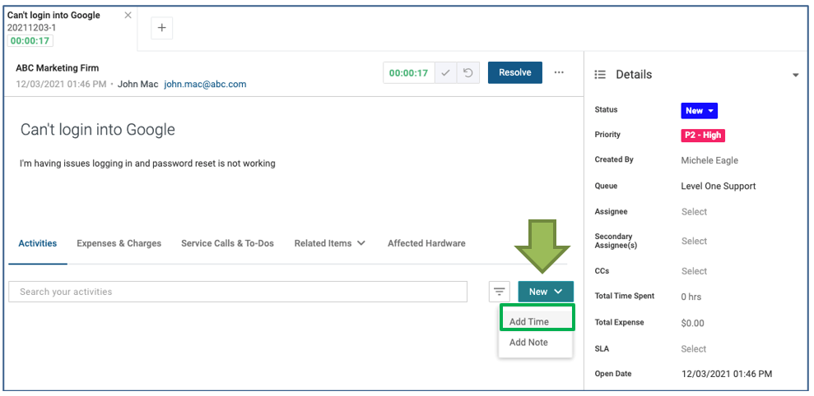Click the filter icon beside search box
The width and height of the screenshot is (814, 396).
pos(500,292)
